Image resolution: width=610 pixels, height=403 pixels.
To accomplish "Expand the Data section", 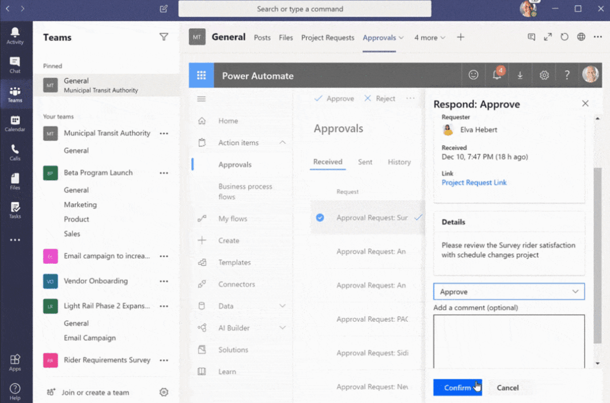I will pyautogui.click(x=282, y=306).
